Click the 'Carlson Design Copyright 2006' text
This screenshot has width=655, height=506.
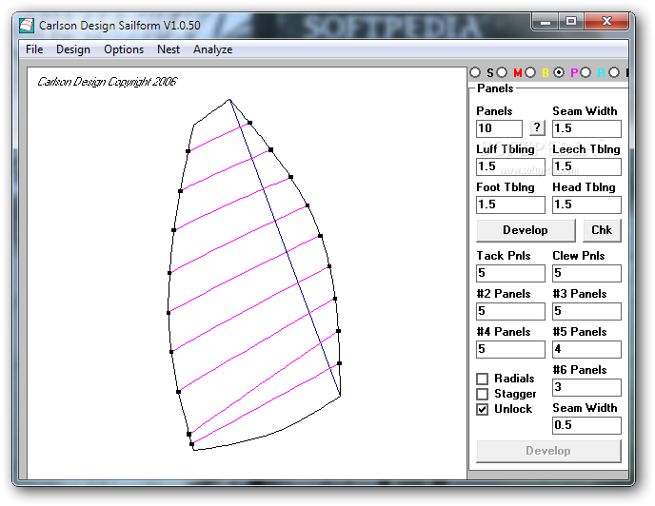(x=108, y=82)
